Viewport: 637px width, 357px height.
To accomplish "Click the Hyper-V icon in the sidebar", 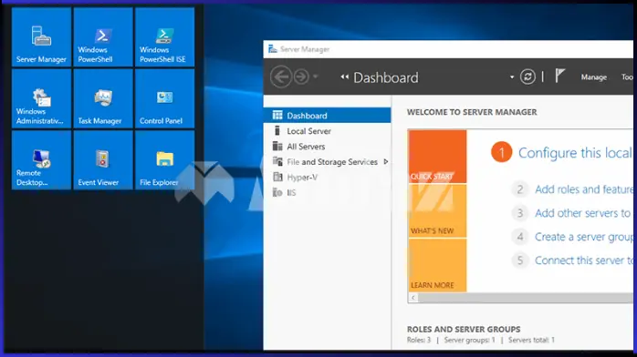I will [x=277, y=177].
